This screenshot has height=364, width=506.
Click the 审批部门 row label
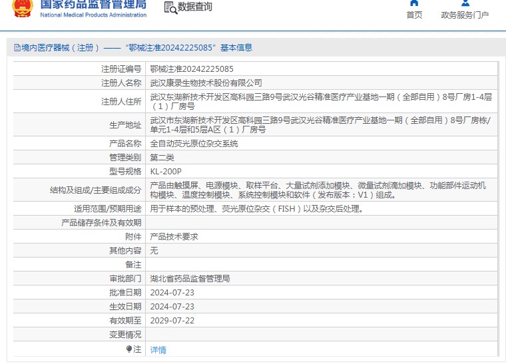click(125, 279)
